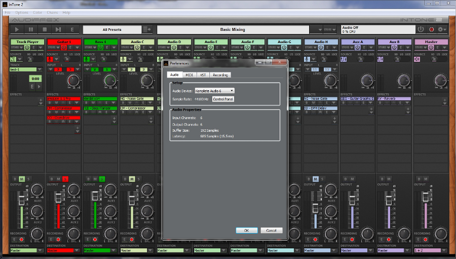
Task: Open the gear settings menu icon
Action: pos(441,29)
